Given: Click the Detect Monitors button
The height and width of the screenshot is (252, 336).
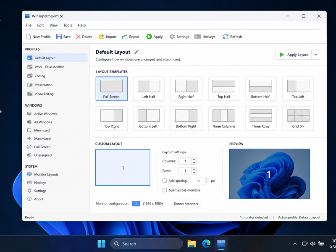Looking at the screenshot, I should 186,204.
